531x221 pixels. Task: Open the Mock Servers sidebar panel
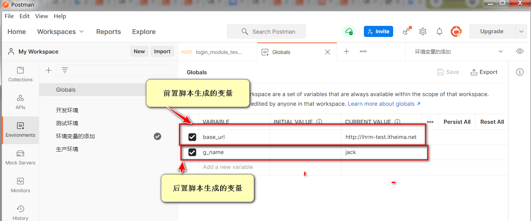pos(20,158)
